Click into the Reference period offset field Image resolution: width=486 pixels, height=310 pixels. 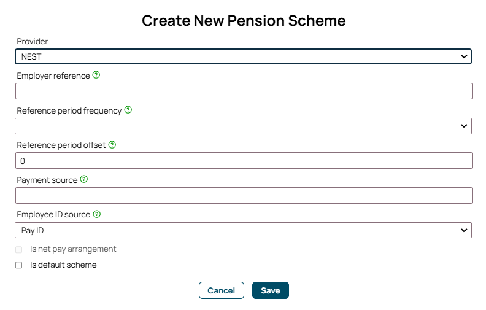click(x=244, y=161)
